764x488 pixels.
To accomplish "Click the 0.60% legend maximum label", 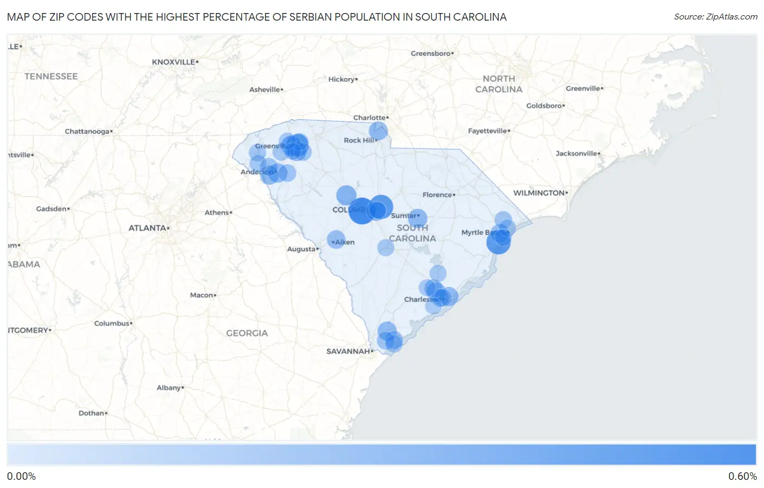I will click(x=742, y=477).
